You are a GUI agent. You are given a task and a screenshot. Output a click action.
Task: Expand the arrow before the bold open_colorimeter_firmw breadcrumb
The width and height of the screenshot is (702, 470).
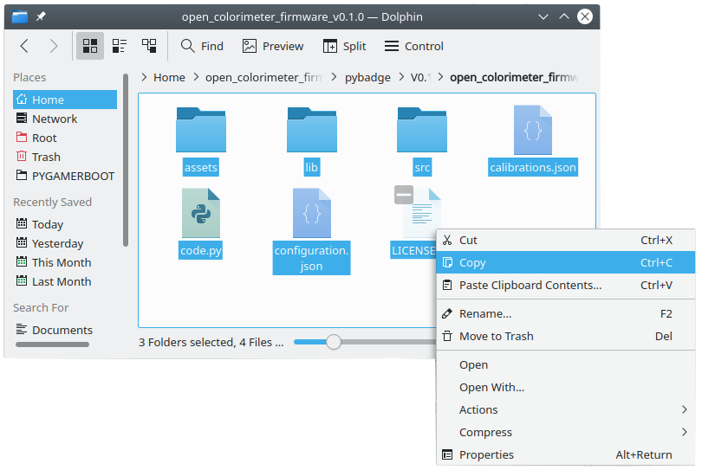(x=441, y=77)
